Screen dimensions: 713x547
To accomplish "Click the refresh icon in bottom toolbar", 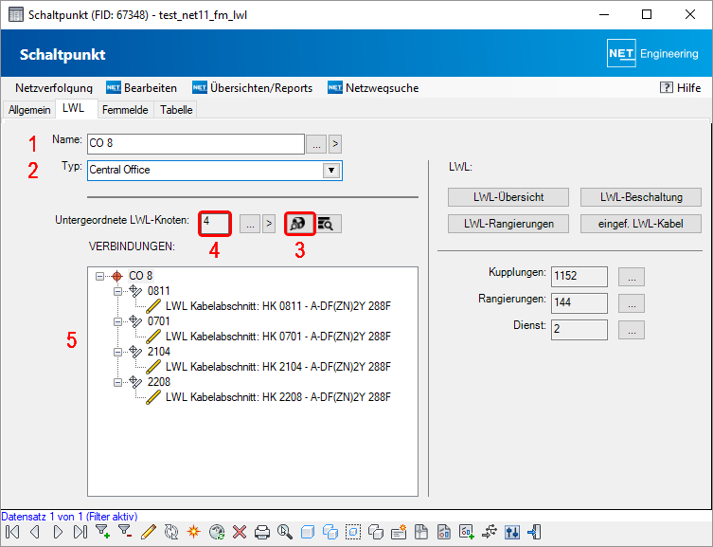I will pyautogui.click(x=170, y=533).
